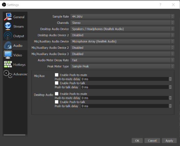The height and width of the screenshot is (146, 180).
Task: Switch to Advanced settings tab label
Action: click(20, 74)
